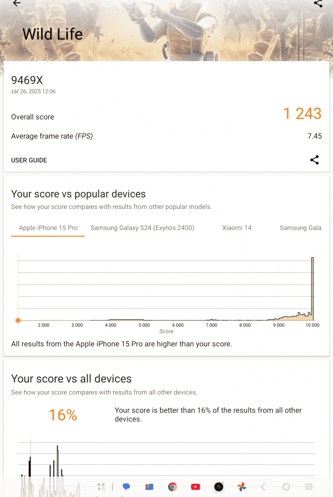
Task: Navigate back using the top-left arrow
Action: (x=16, y=3)
